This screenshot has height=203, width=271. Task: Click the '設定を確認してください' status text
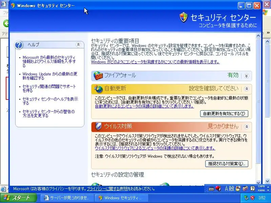(214, 88)
